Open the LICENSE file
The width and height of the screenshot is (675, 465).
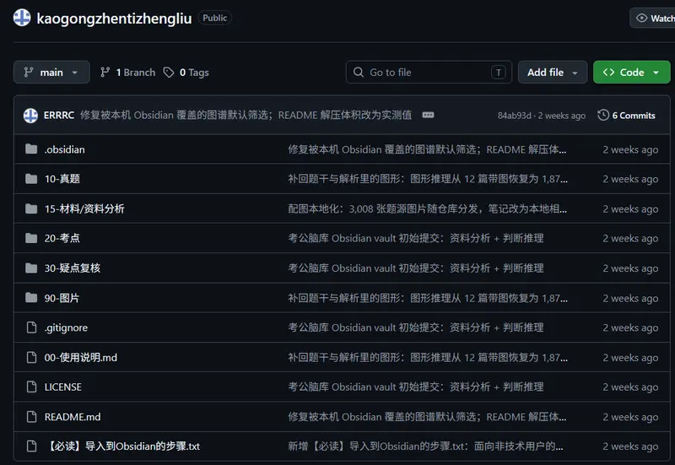coord(62,387)
